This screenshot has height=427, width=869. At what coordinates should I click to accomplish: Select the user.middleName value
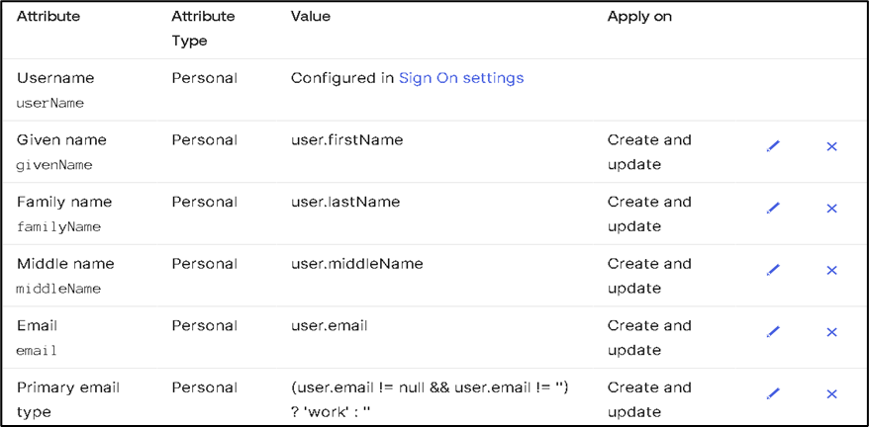coord(357,264)
